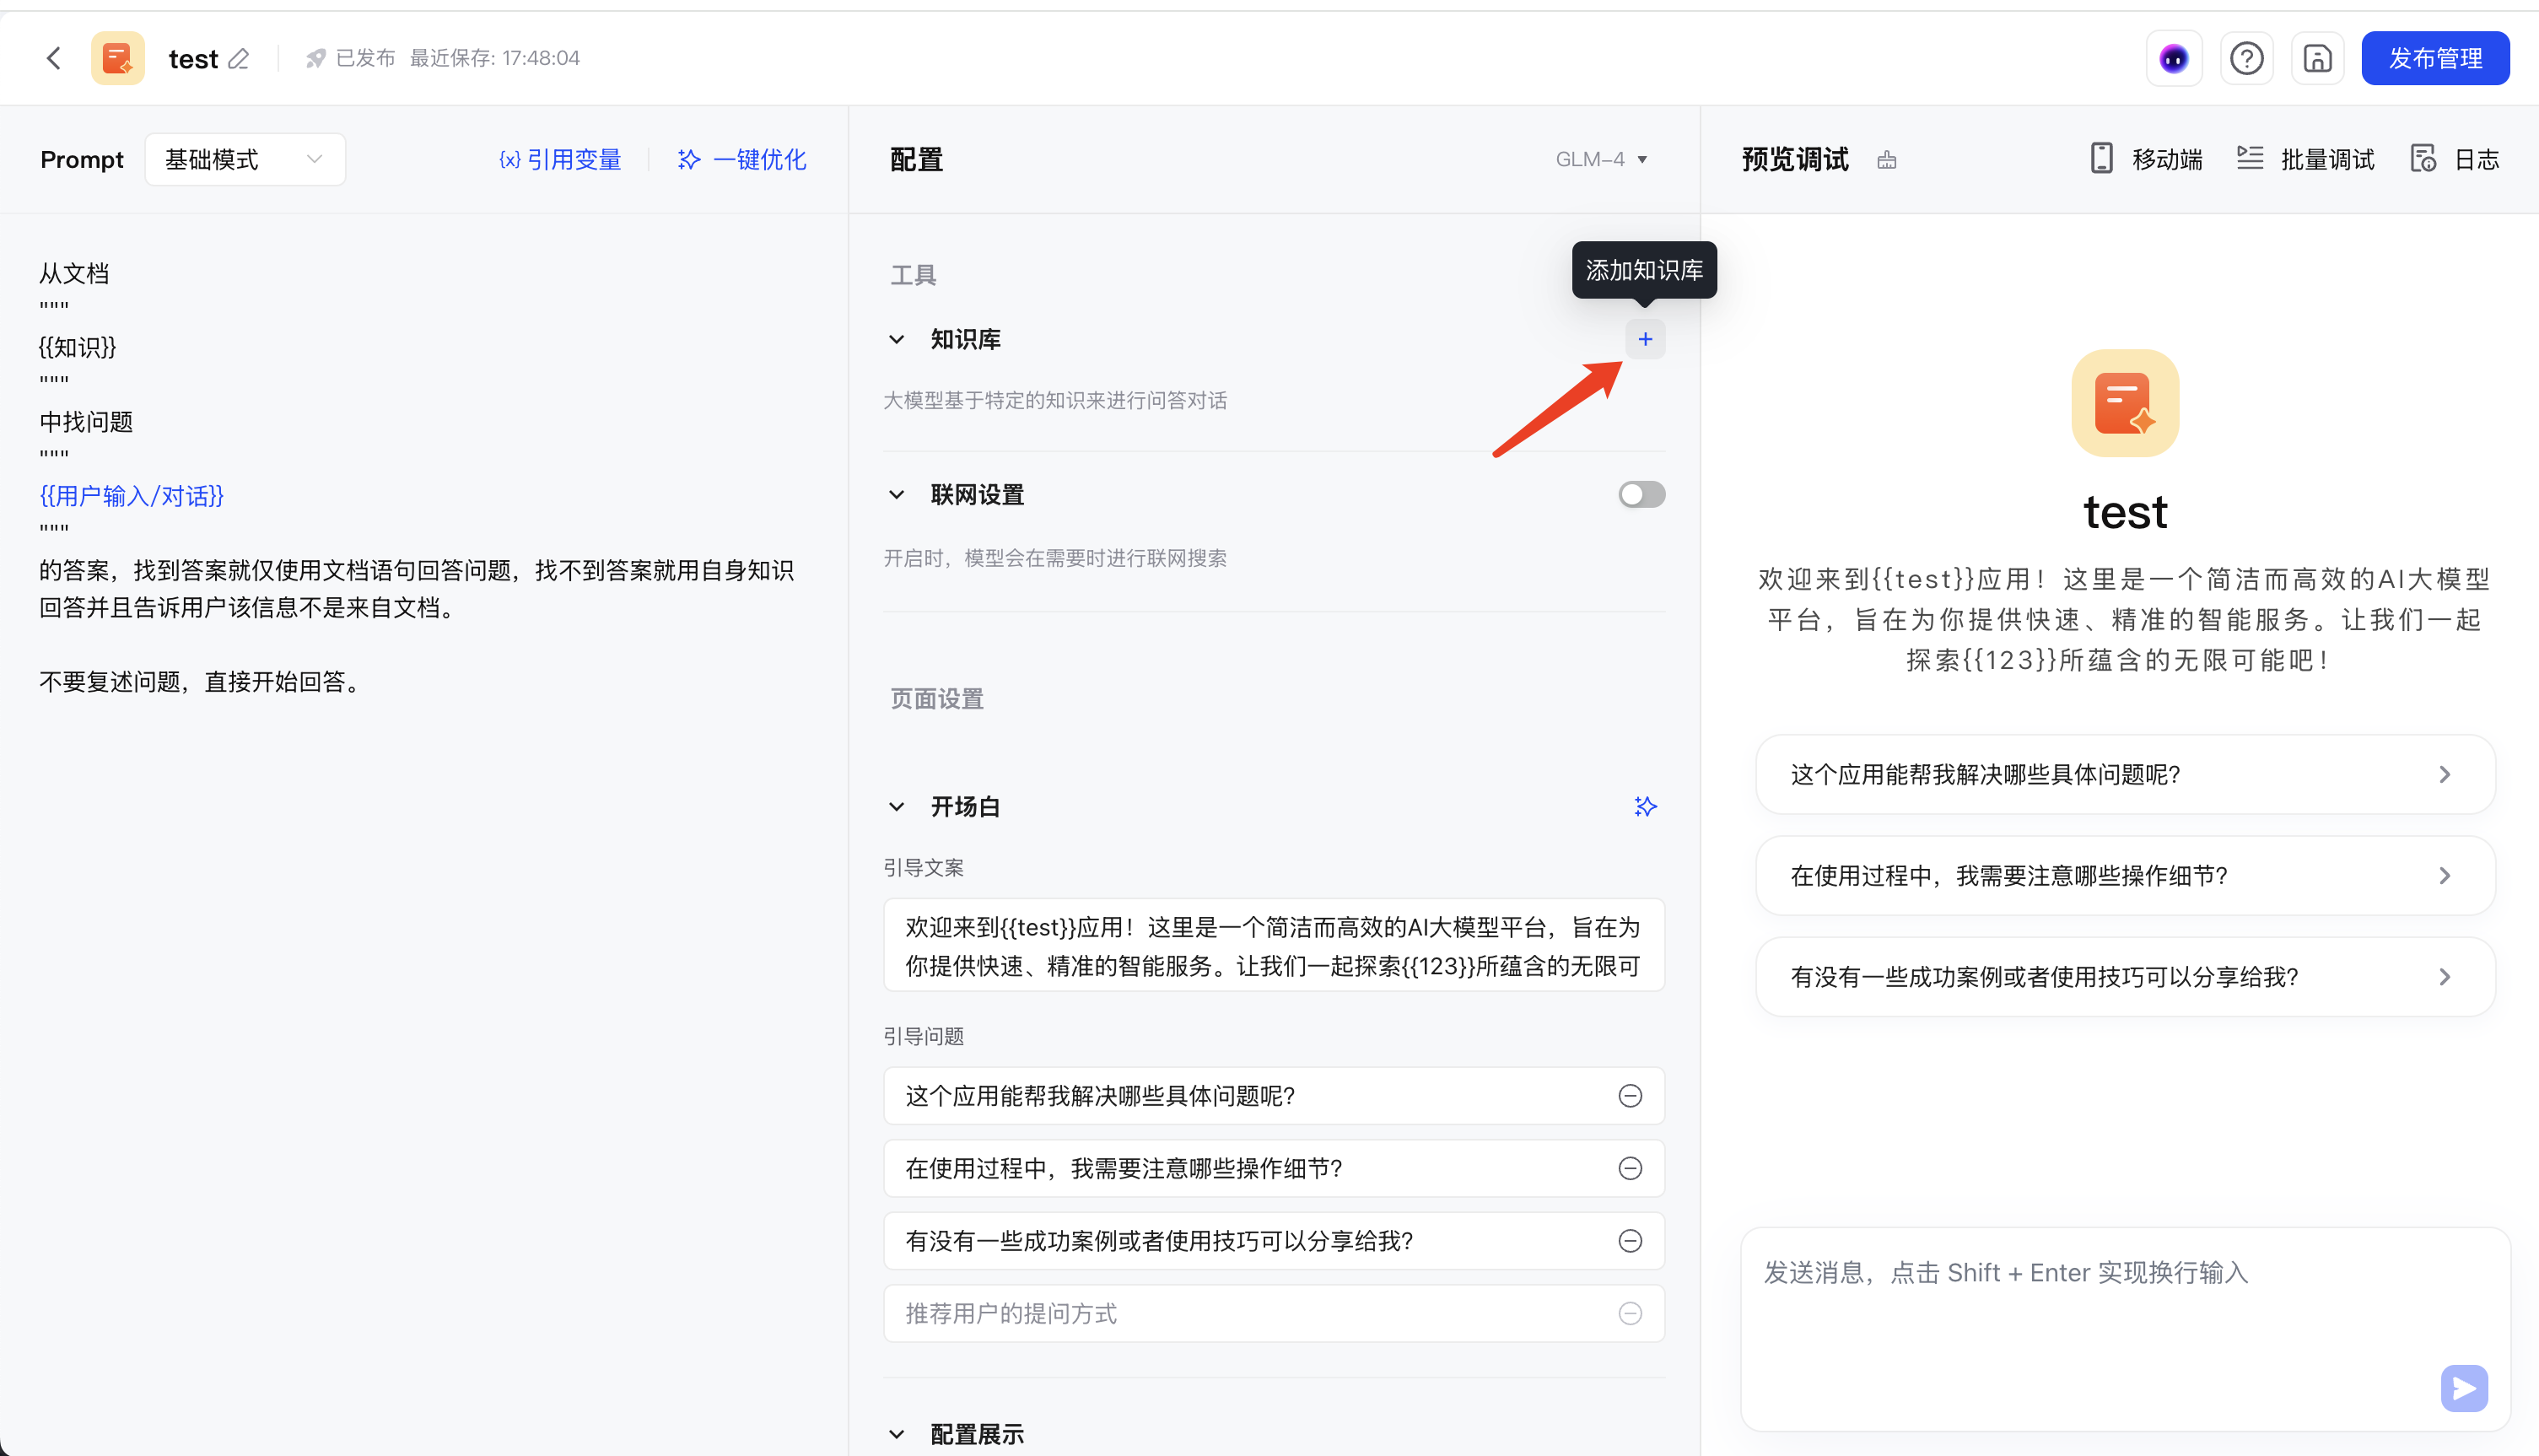The height and width of the screenshot is (1456, 2539).
Task: Open the help question-mark icon
Action: pyautogui.click(x=2246, y=58)
